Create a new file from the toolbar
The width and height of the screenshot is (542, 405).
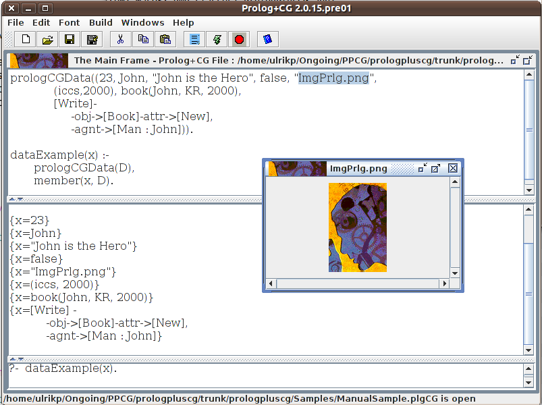pos(26,39)
